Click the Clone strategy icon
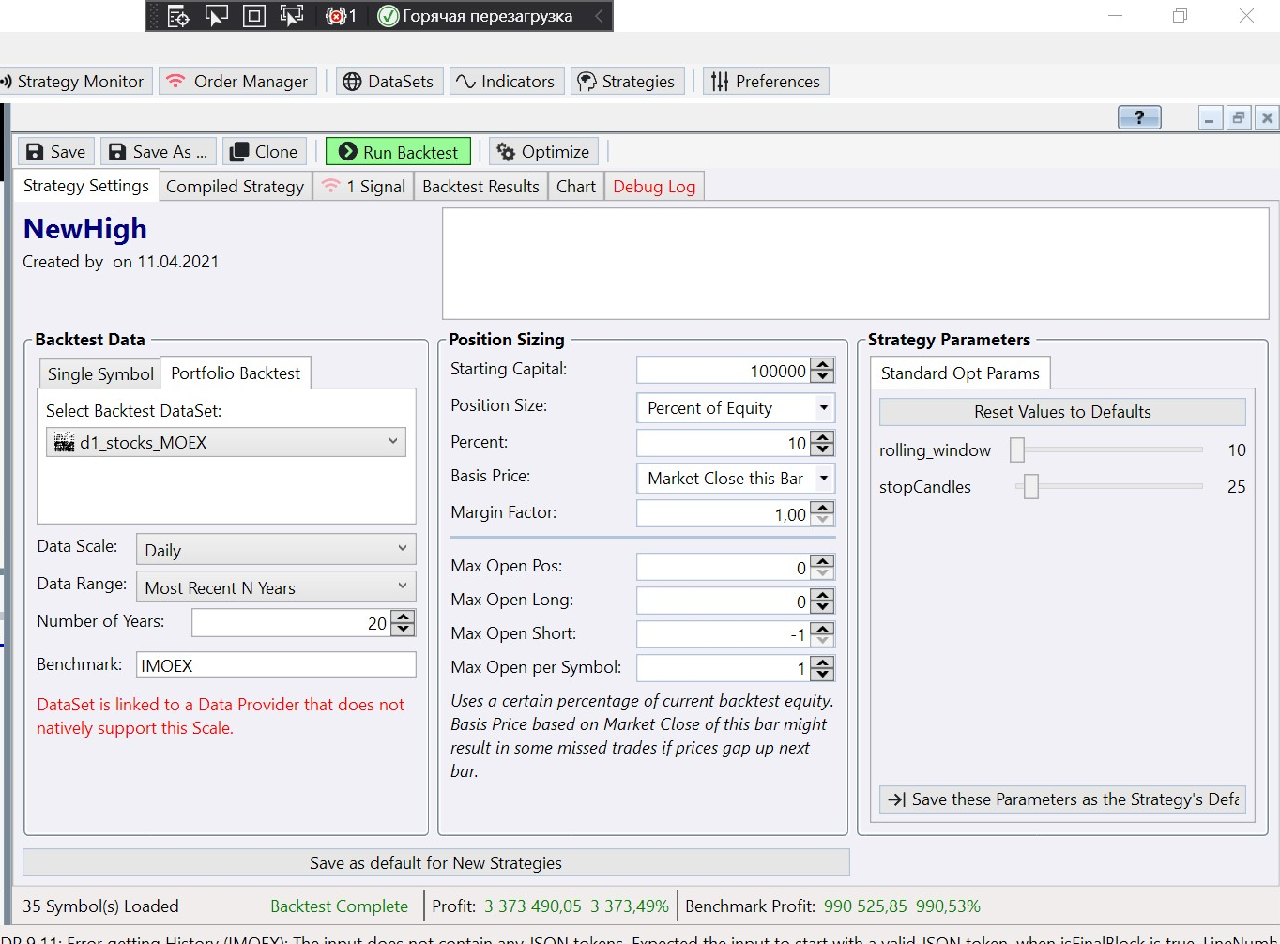Image resolution: width=1280 pixels, height=944 pixels. [x=239, y=152]
